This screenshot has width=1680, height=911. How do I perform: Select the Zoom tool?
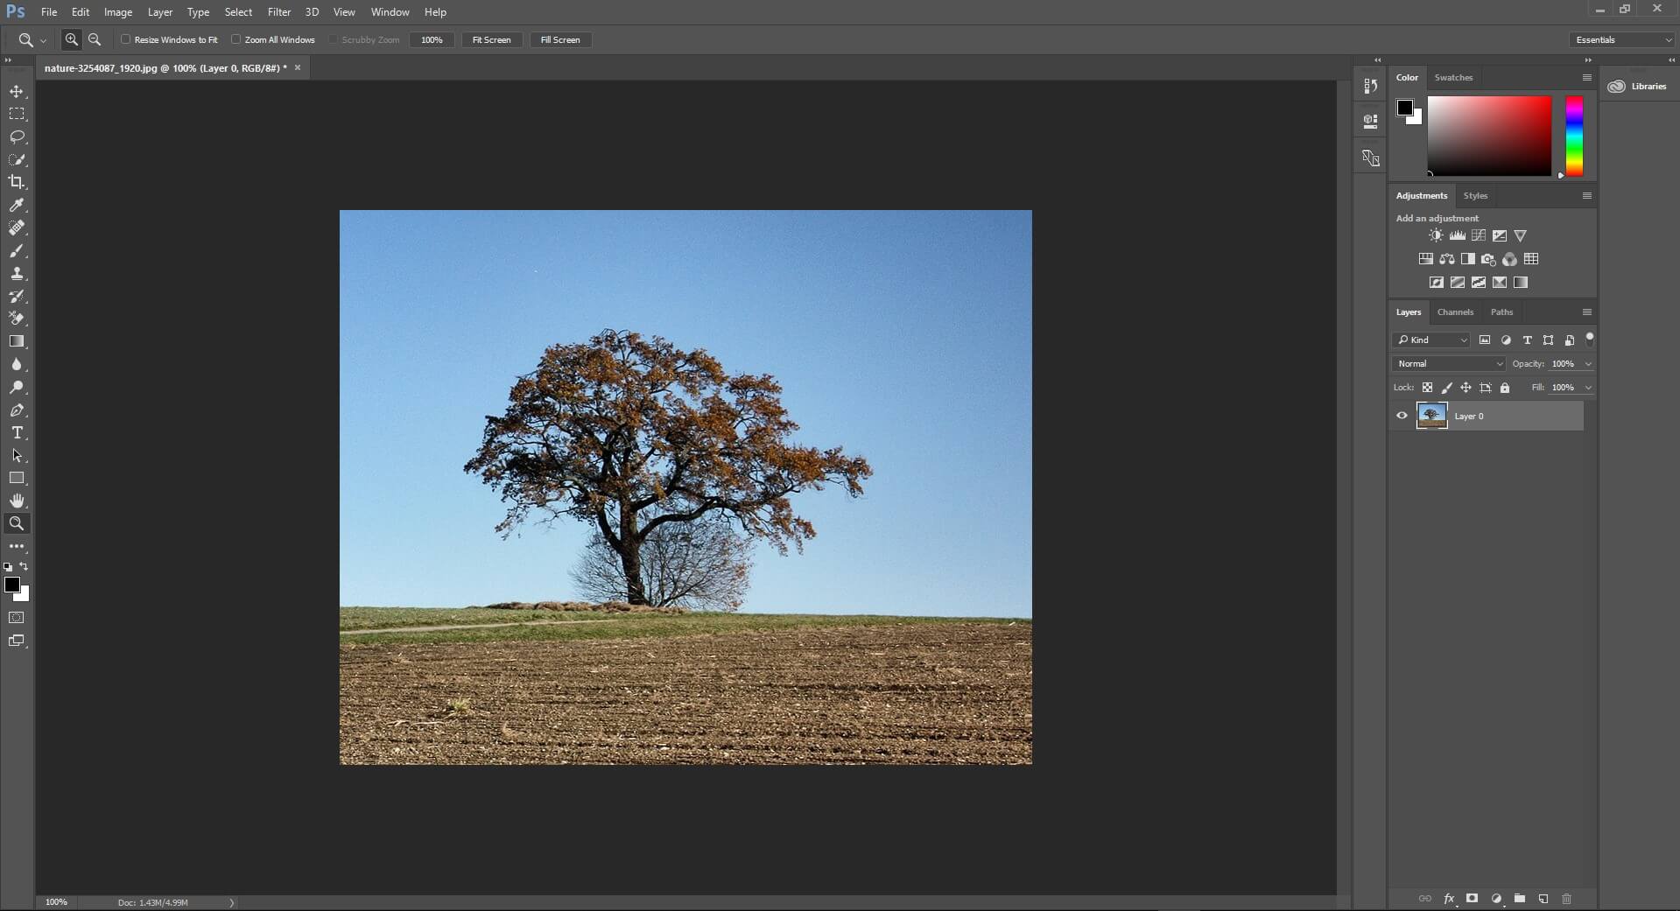(x=18, y=523)
